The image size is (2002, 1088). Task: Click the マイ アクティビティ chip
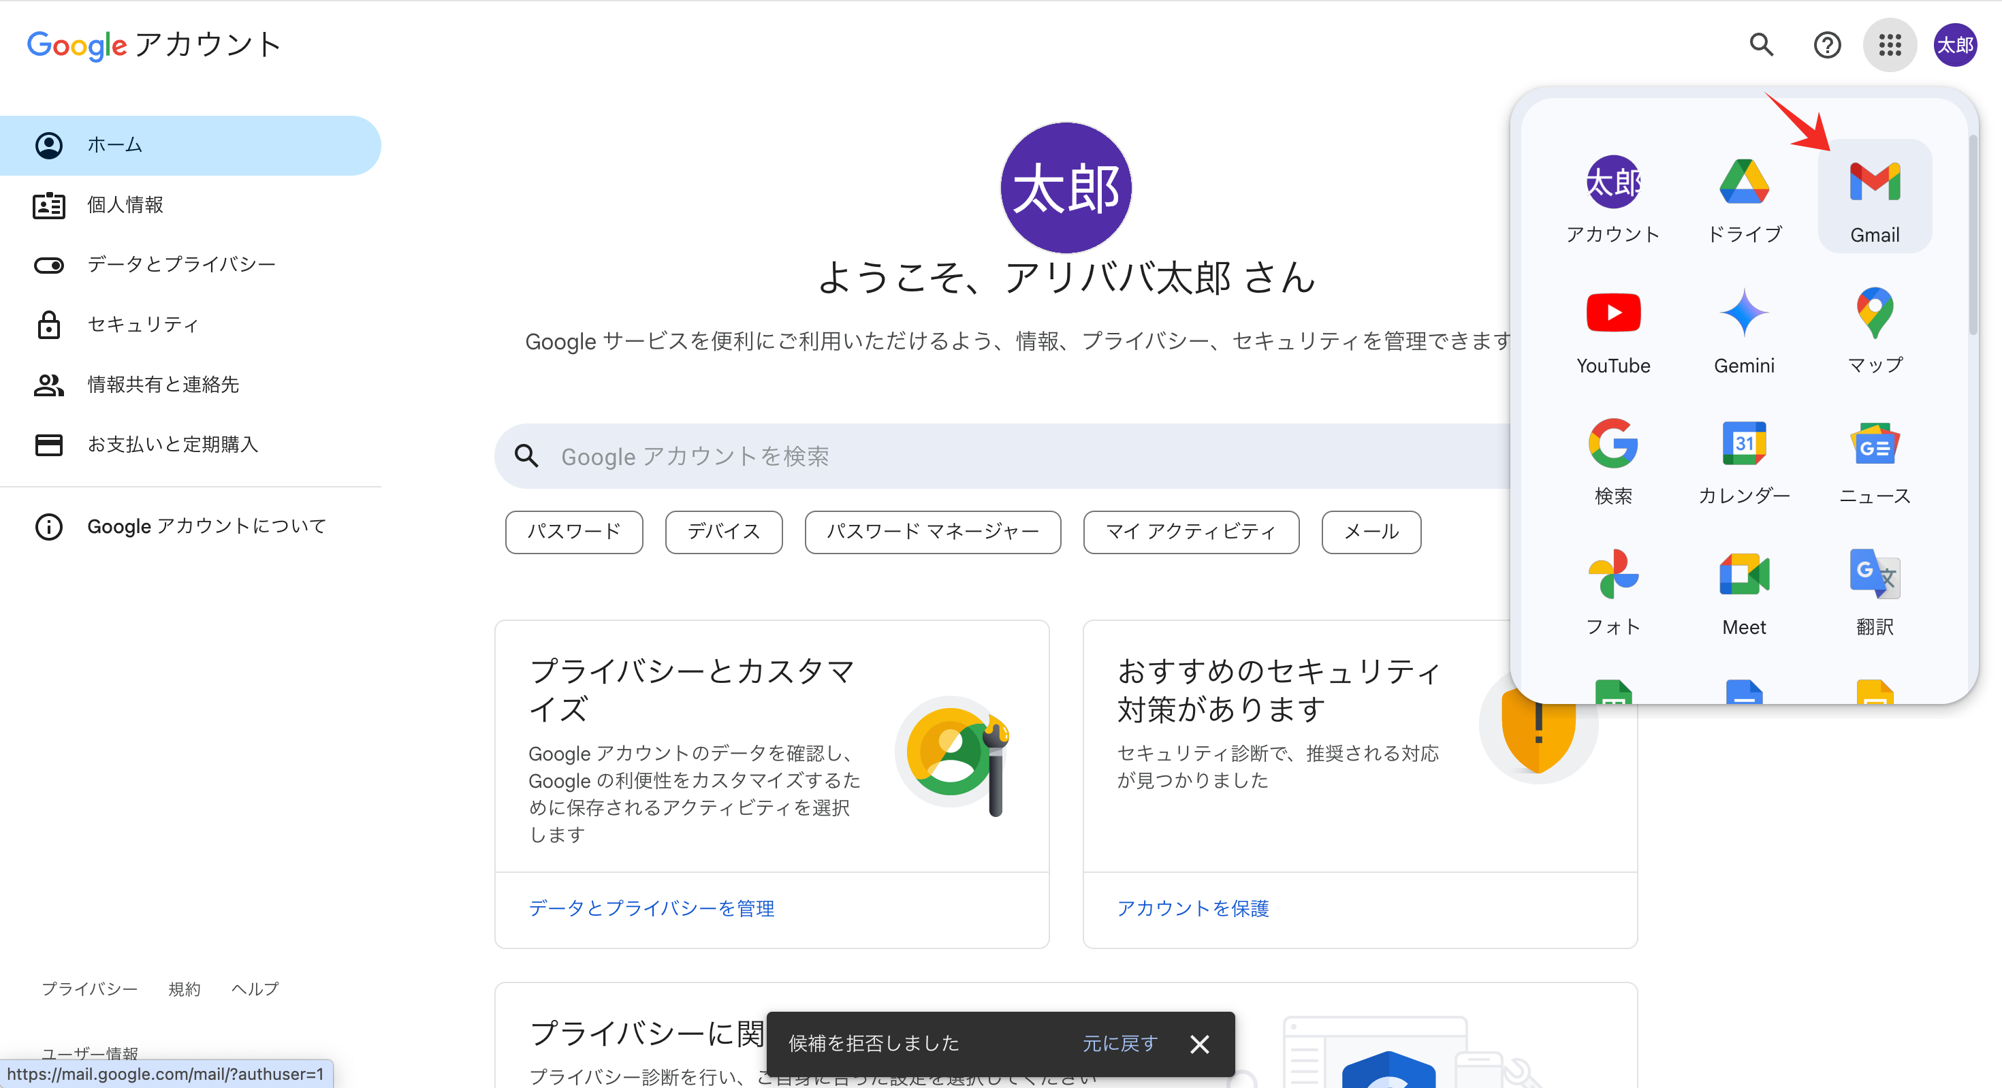(x=1190, y=532)
